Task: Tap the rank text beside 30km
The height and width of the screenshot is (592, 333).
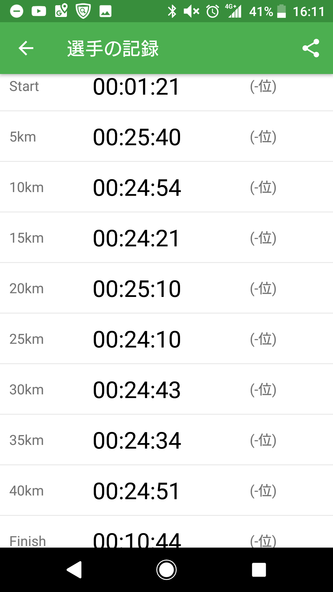Action: pos(263,390)
